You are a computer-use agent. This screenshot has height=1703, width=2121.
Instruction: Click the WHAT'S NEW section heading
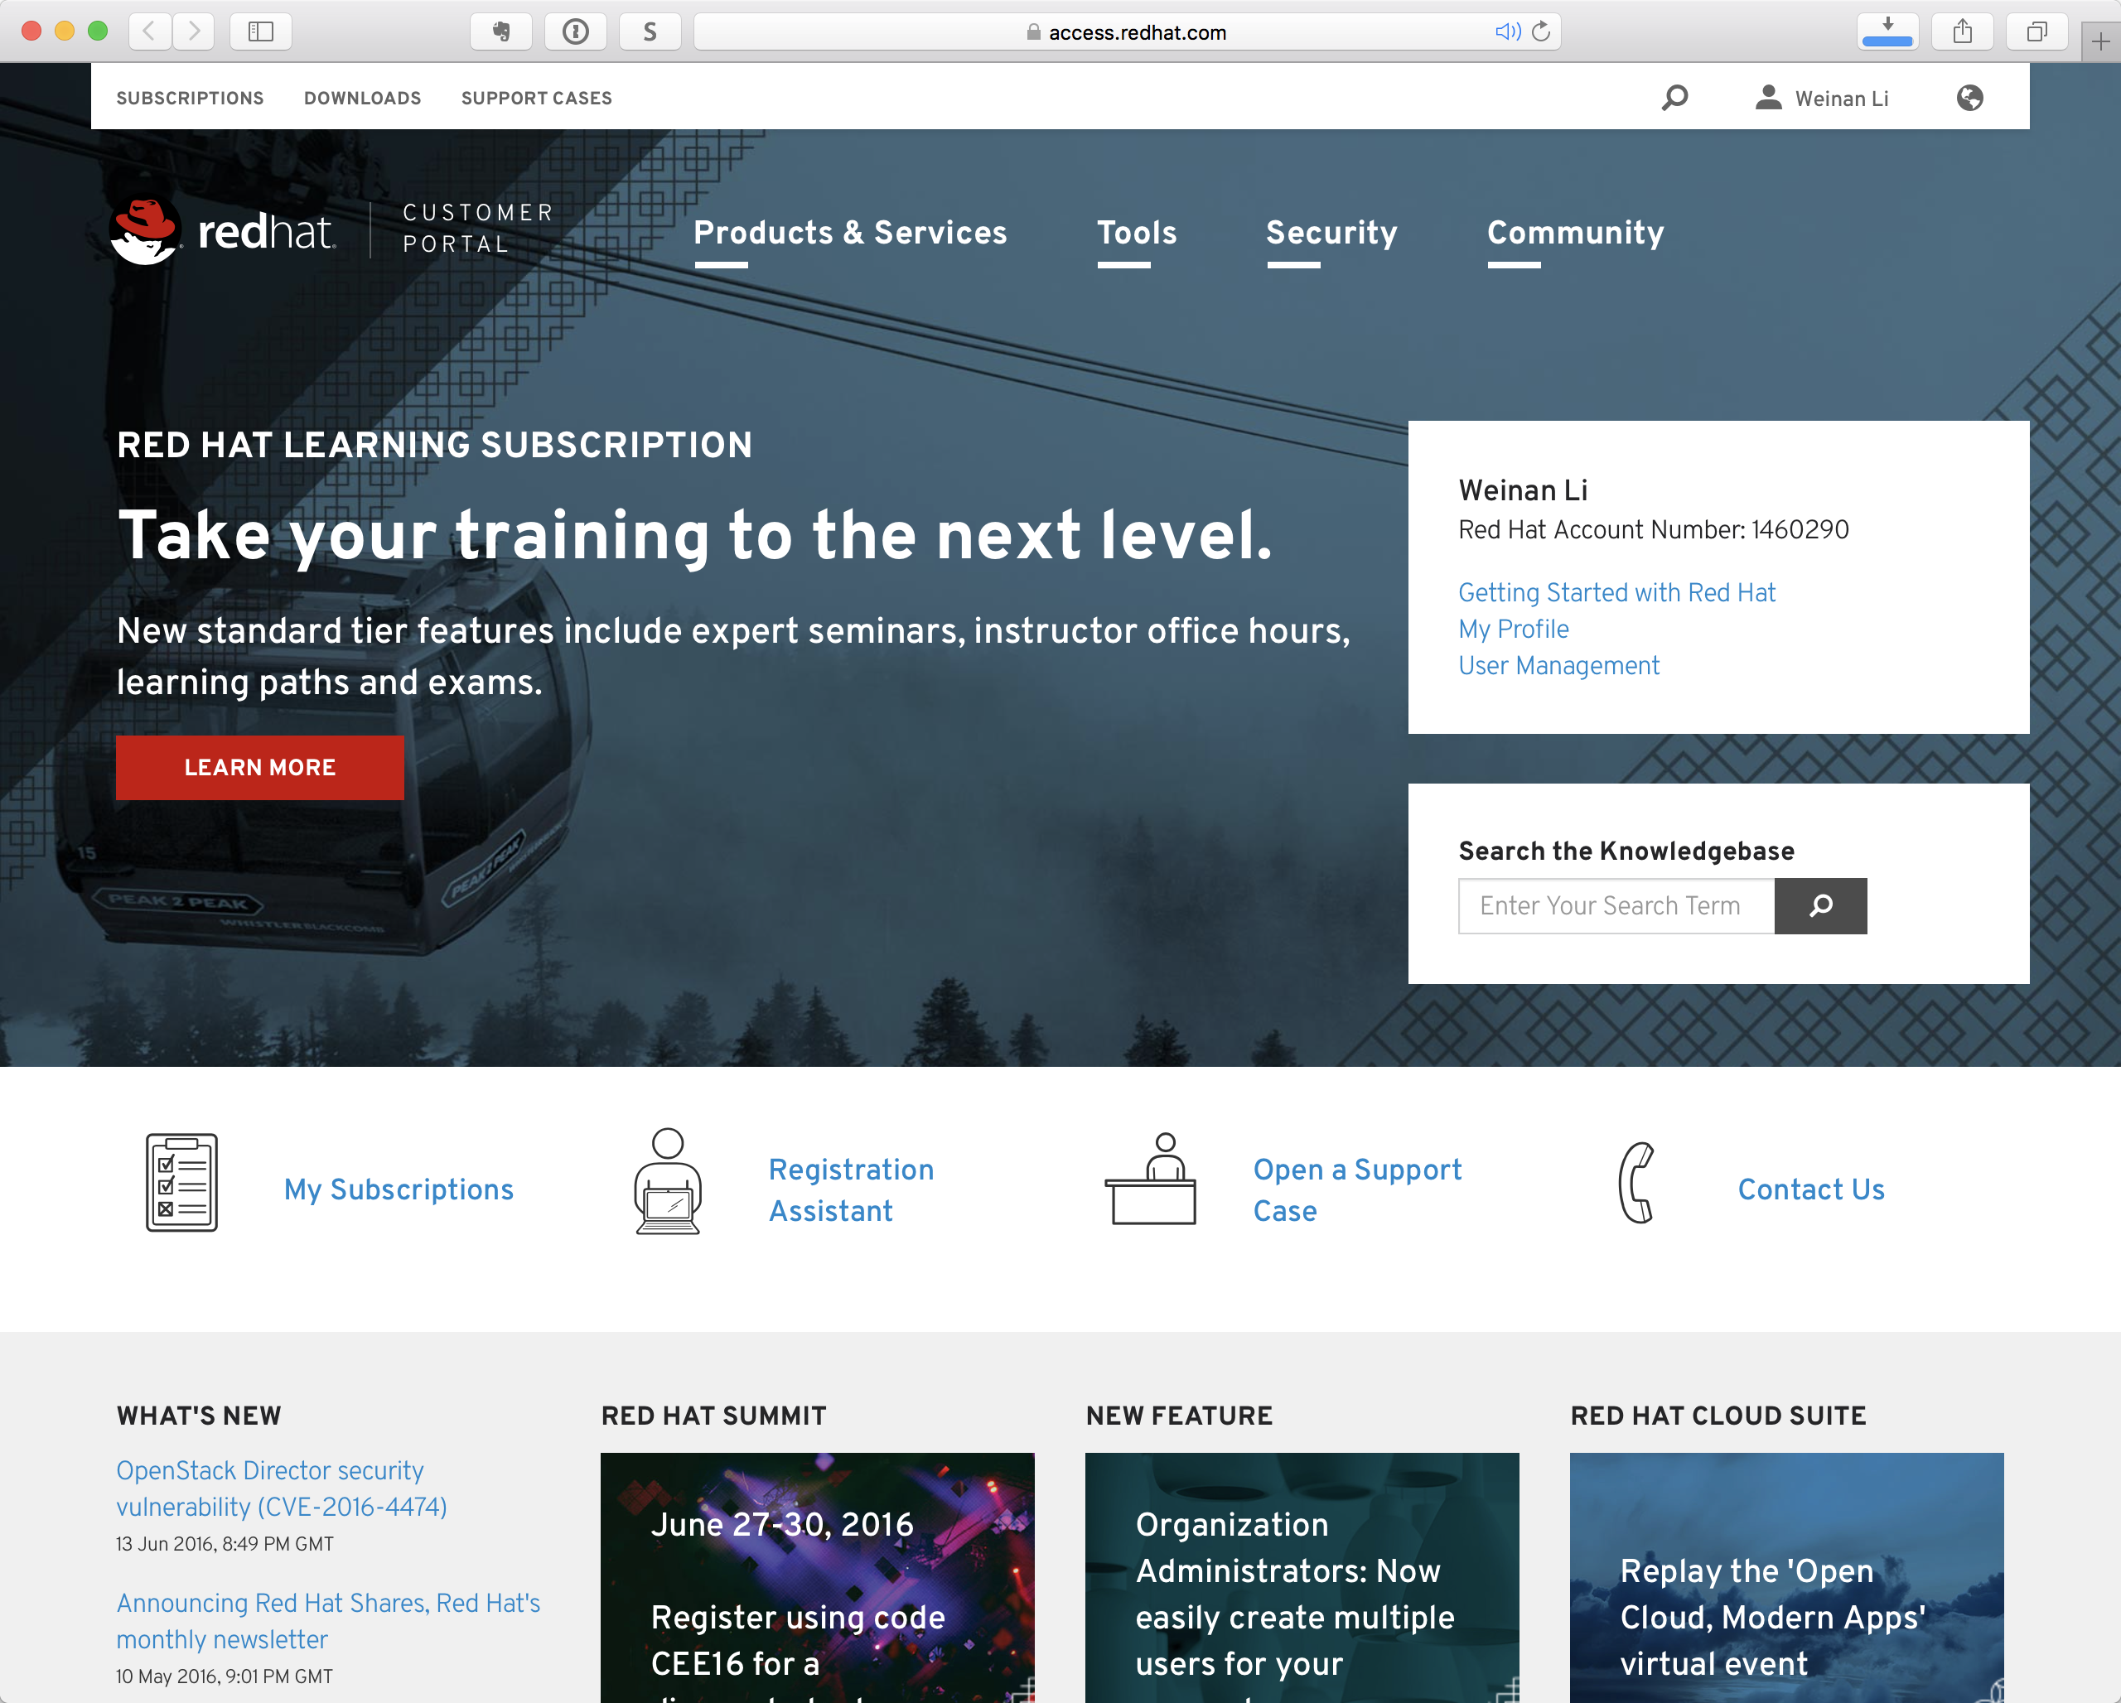click(x=199, y=1415)
